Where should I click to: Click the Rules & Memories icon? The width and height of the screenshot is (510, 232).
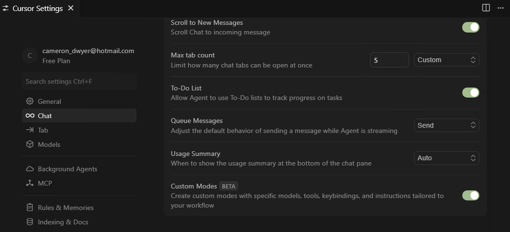click(x=30, y=208)
